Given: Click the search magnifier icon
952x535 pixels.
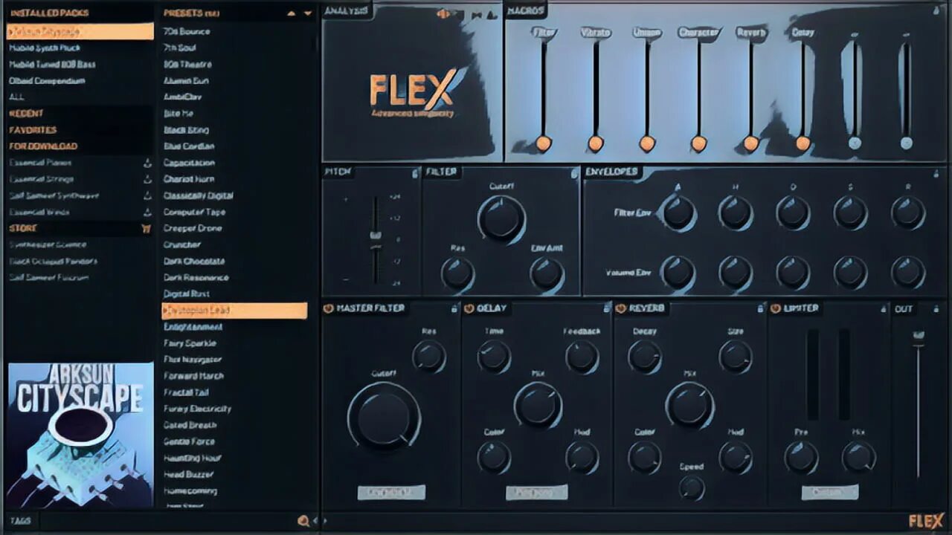Looking at the screenshot, I should coord(303,521).
